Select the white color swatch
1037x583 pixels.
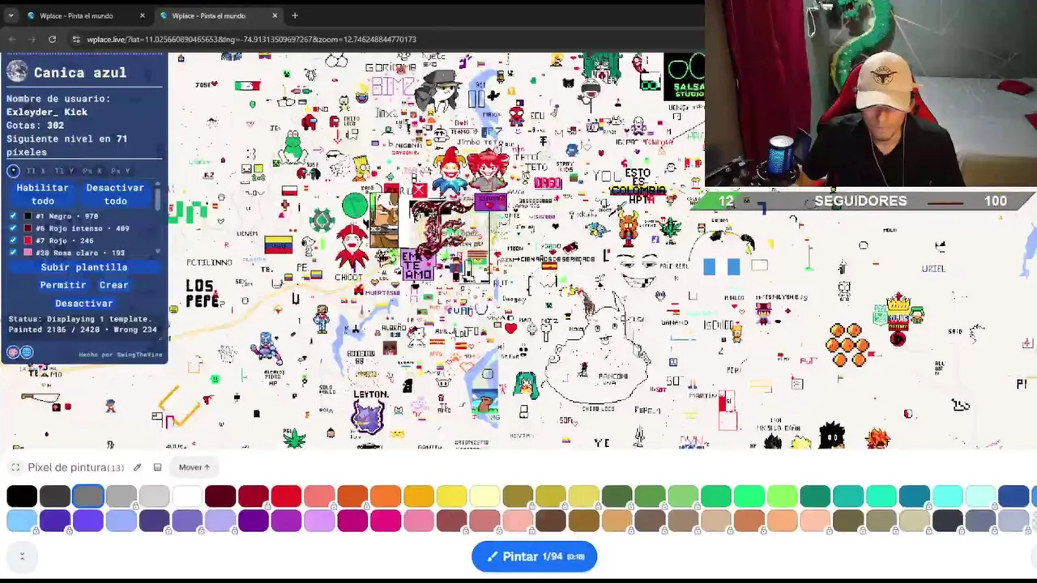click(x=187, y=496)
